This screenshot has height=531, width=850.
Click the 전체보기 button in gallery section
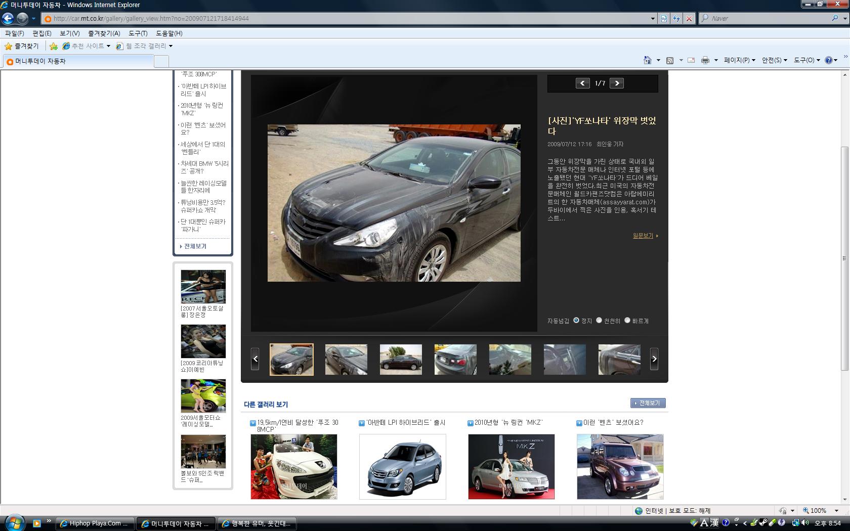648,403
